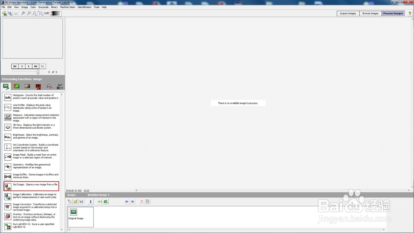The height and width of the screenshot is (233, 414).
Task: Select the Geometry function
Action: pos(31,166)
